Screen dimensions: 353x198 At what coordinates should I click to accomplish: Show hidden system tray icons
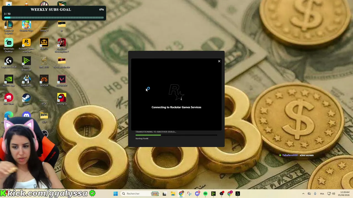coord(303,194)
